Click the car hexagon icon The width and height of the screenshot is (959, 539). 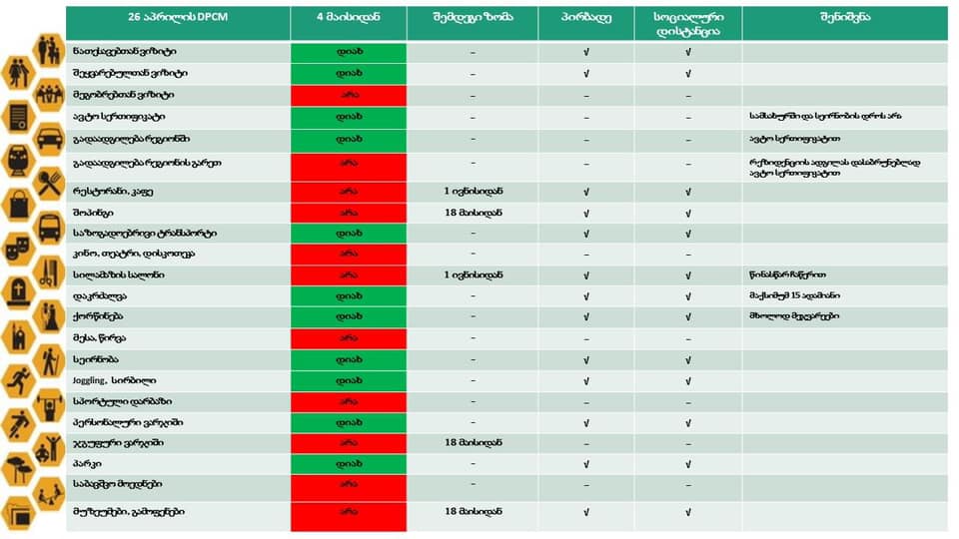point(49,138)
